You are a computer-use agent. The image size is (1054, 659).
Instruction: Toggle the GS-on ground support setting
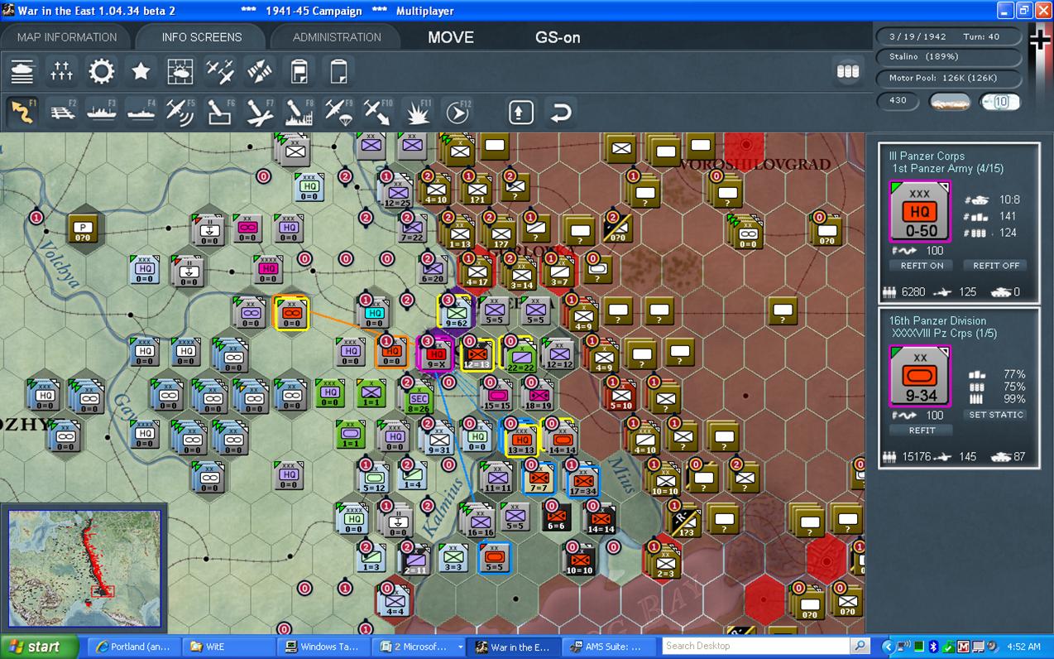tap(558, 37)
